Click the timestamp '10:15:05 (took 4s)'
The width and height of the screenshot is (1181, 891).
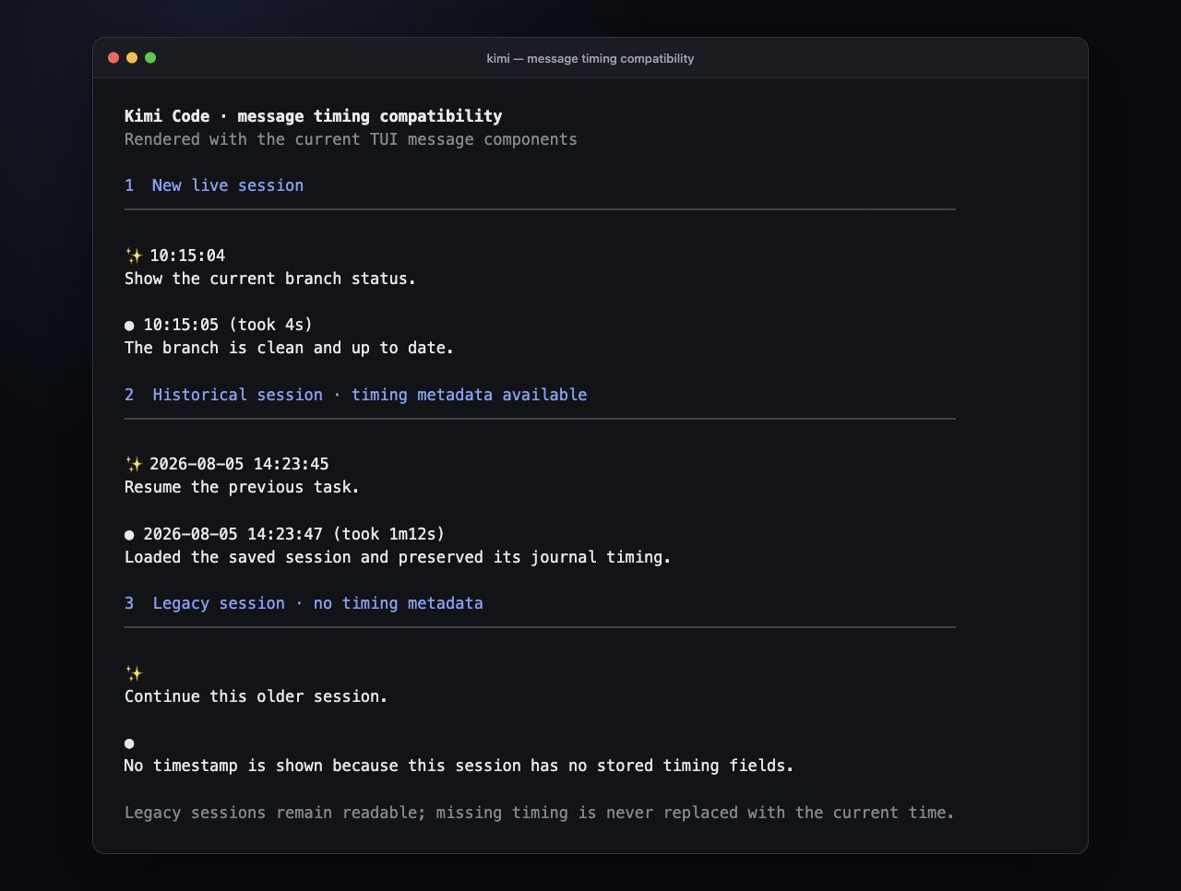pos(228,325)
